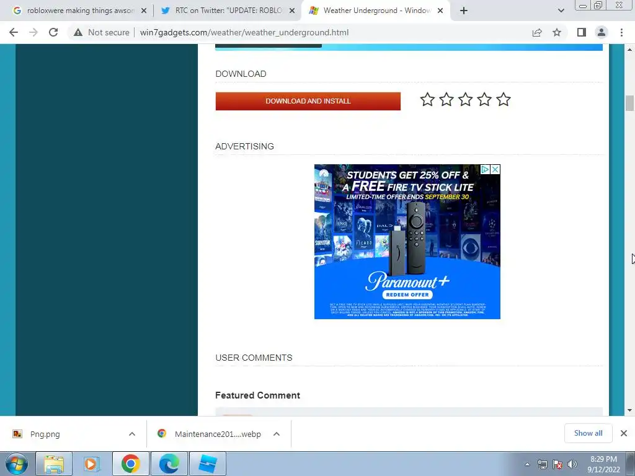Screen dimensions: 635x476
Task: Click DOWNLOAD AND INSTALL button
Action: pos(308,101)
